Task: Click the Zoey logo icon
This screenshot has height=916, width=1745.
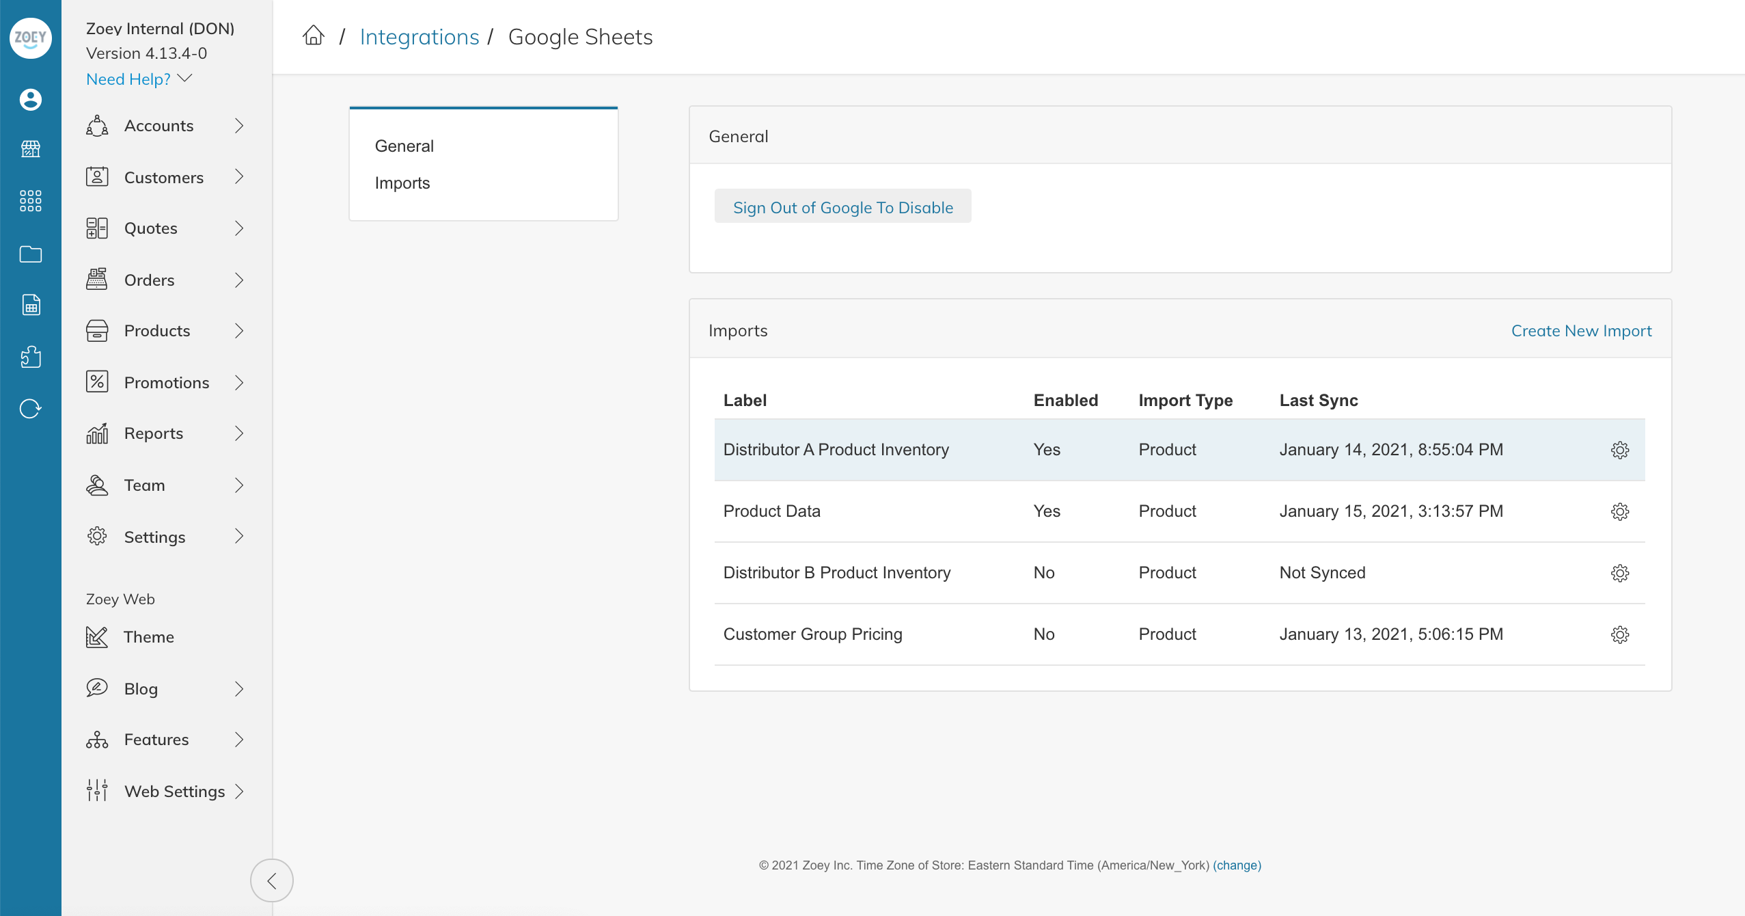Action: [31, 38]
